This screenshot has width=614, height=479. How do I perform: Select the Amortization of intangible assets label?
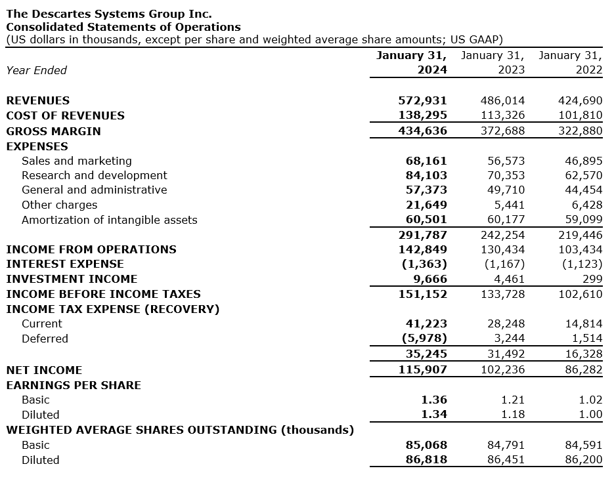tap(109, 220)
